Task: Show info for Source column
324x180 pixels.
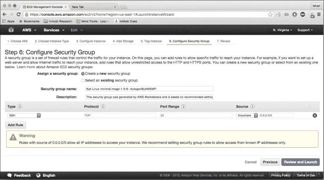Action: pos(252,107)
